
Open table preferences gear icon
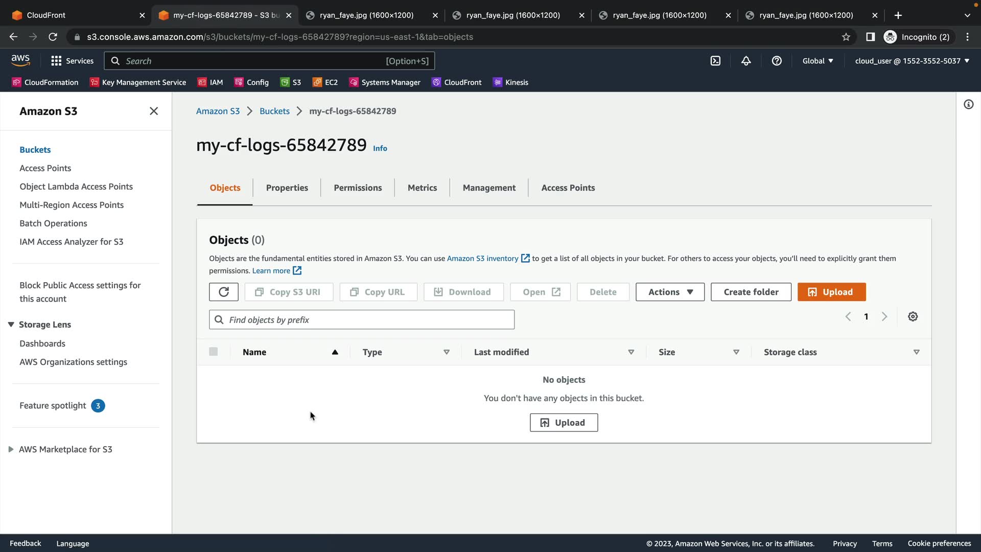(913, 316)
